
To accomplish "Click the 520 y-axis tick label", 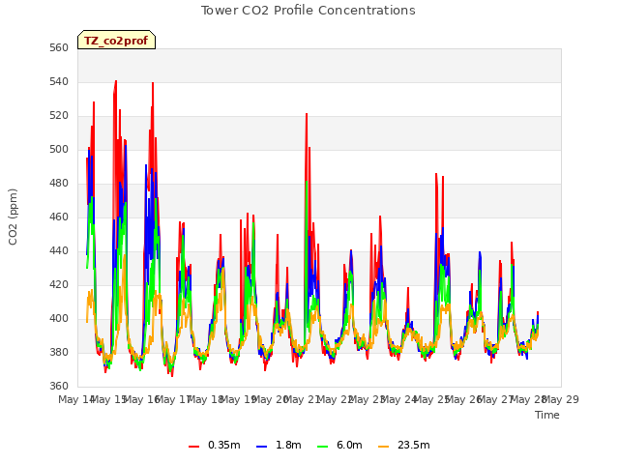I will [59, 116].
